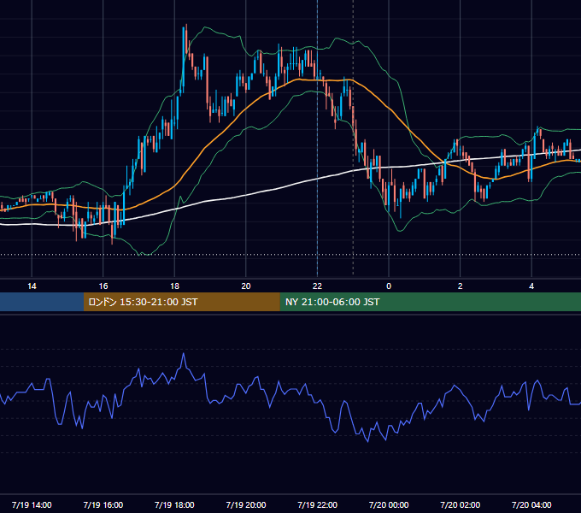Click the 7/19 22:00 timestamp label

(x=318, y=504)
